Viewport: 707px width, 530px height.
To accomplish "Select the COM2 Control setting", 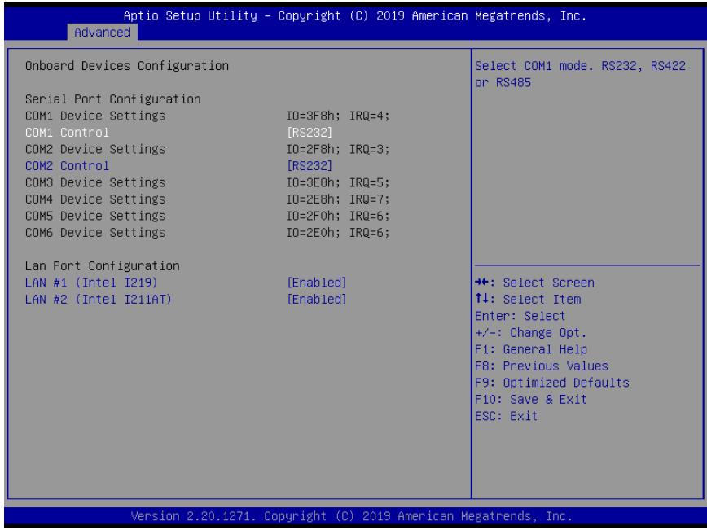I will [67, 166].
